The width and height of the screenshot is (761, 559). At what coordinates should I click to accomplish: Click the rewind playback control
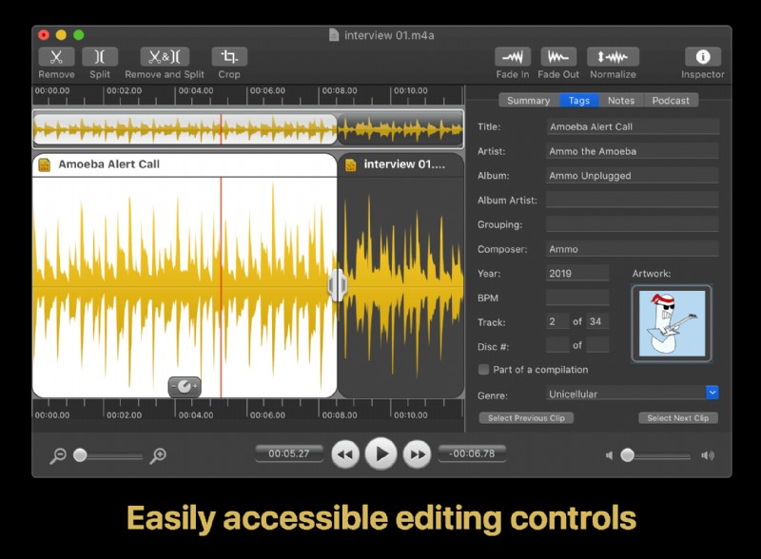click(x=345, y=454)
